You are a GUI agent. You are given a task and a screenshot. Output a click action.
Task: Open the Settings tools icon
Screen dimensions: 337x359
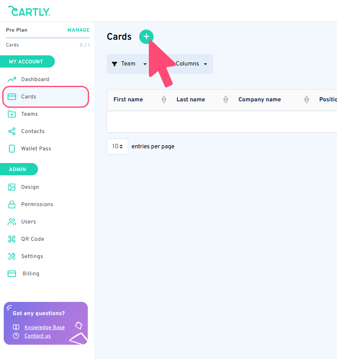click(x=12, y=256)
